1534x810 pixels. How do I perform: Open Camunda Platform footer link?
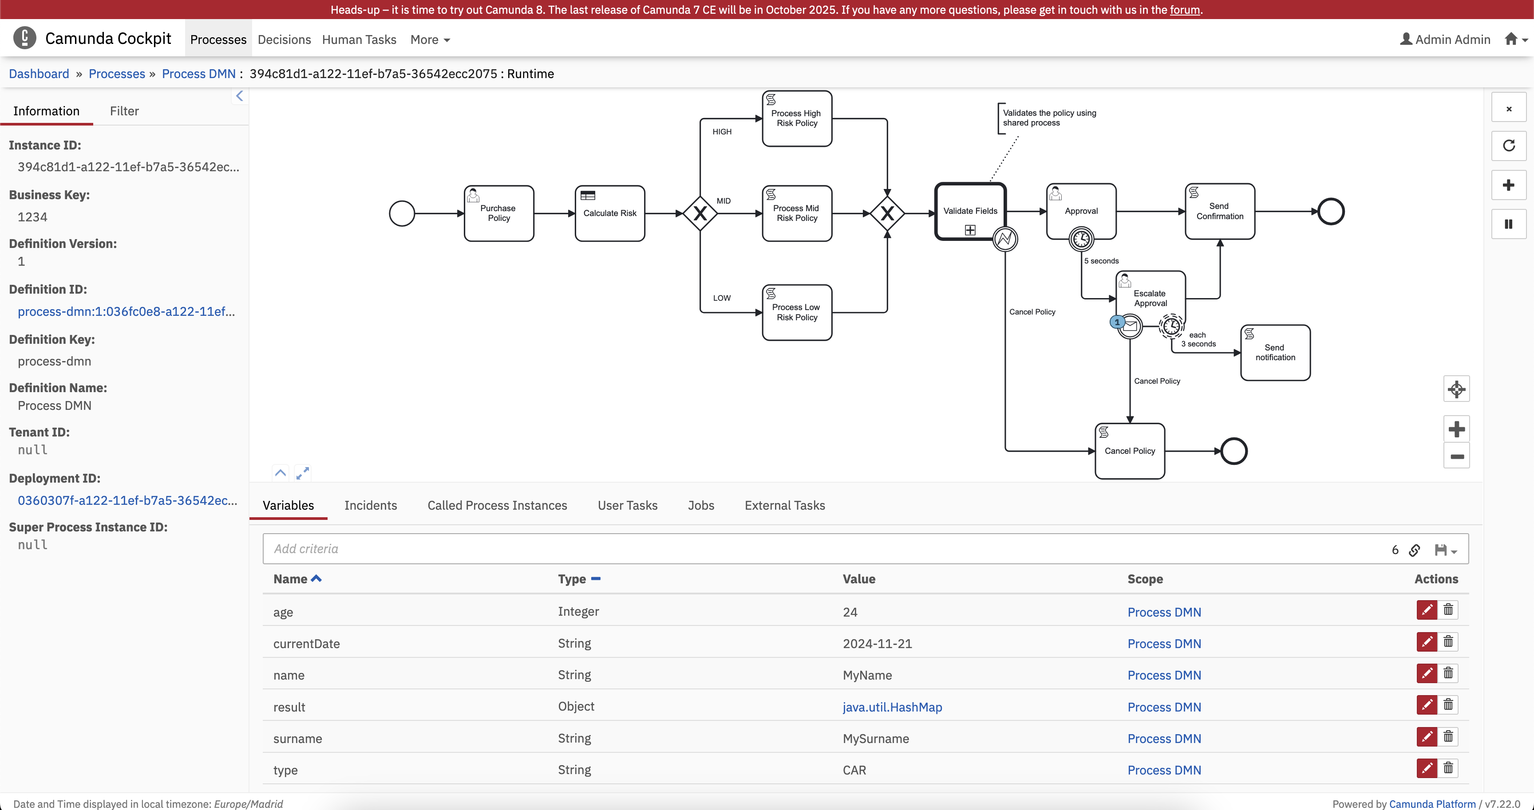(1432, 803)
